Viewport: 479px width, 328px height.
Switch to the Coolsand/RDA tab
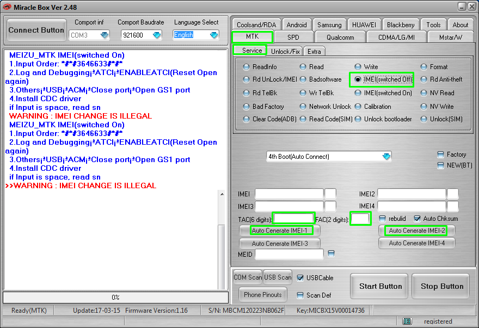coord(256,24)
